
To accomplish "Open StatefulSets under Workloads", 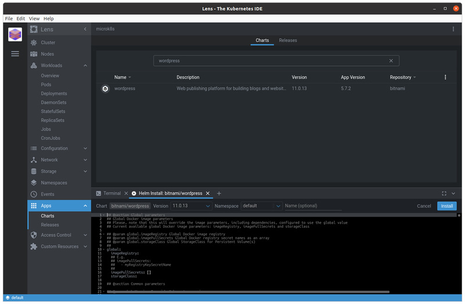I will (53, 111).
